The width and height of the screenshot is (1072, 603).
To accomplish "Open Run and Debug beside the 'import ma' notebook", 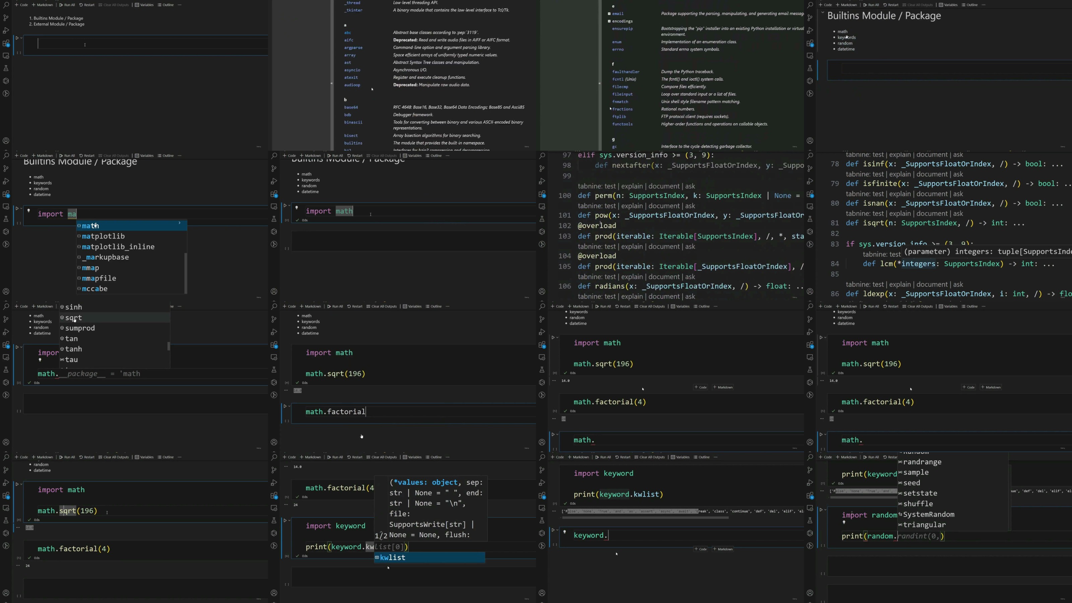I will coord(6,182).
